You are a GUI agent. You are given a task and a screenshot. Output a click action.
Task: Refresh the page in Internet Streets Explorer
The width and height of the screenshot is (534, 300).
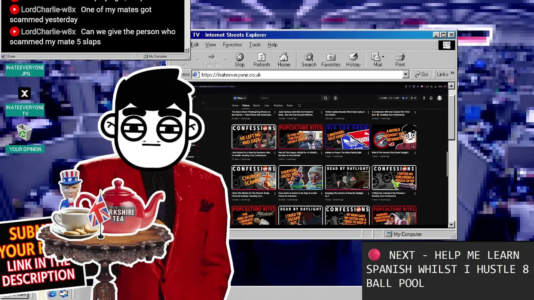pyautogui.click(x=262, y=60)
